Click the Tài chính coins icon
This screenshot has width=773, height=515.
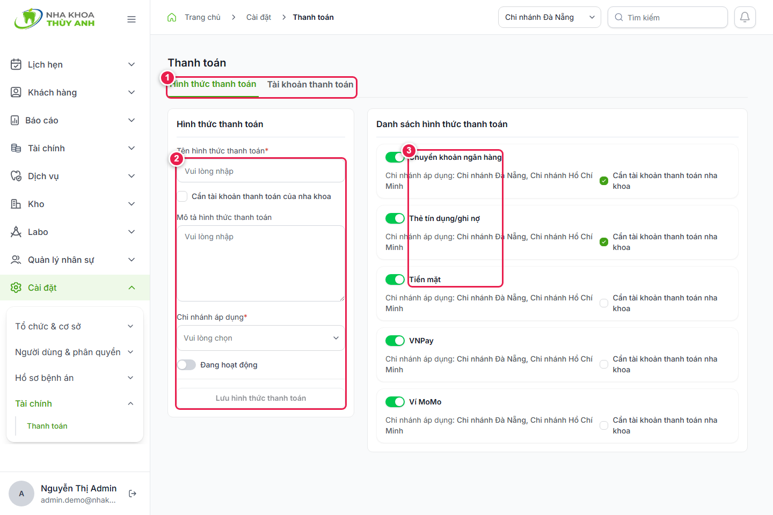pos(16,148)
